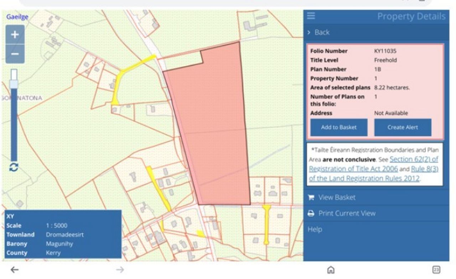
Task: Click the map zoom out minus button
Action: pyautogui.click(x=15, y=54)
